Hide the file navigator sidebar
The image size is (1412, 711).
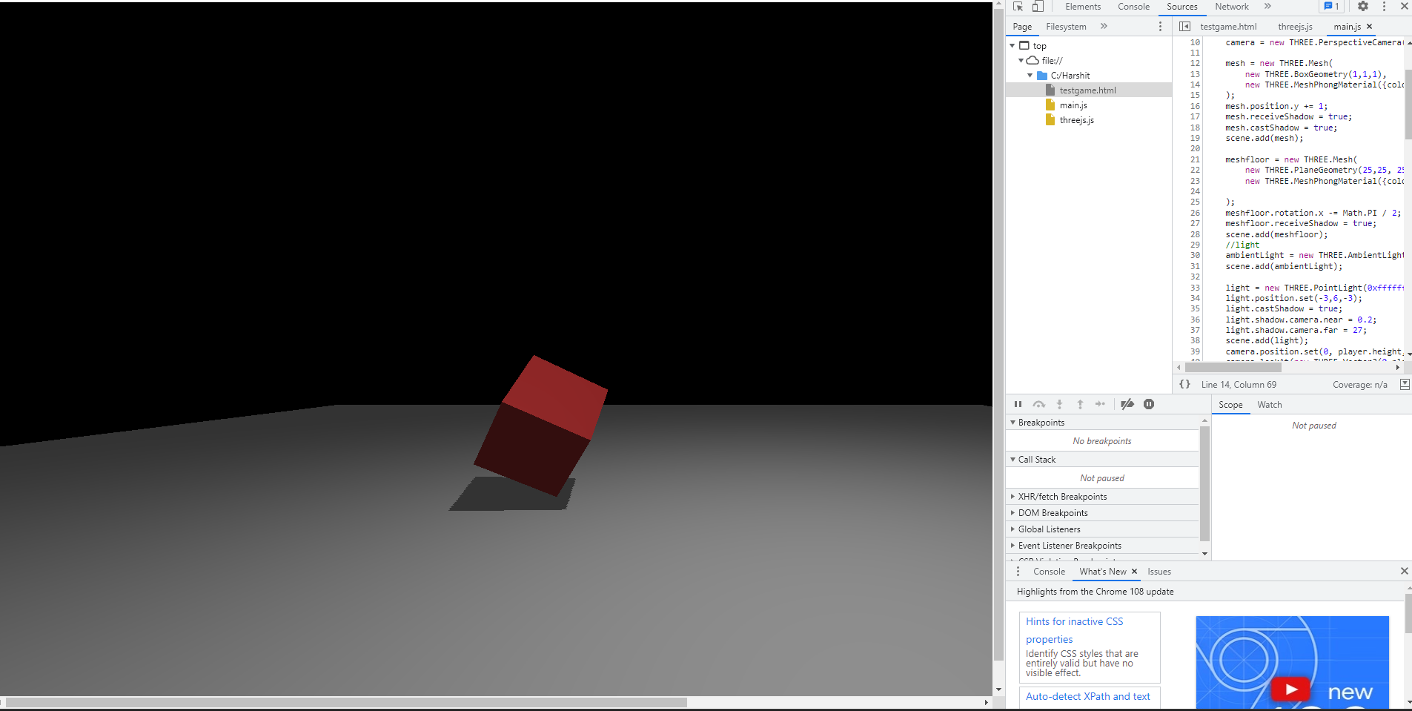[x=1184, y=27]
